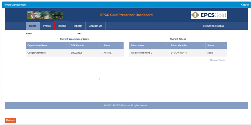Click the Manage Tokens link
251x125 pixels.
pos(218,60)
